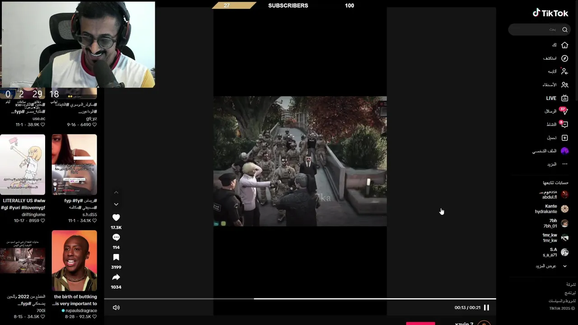The image size is (578, 325).
Task: Open the 700i gameplay video thumbnail
Action: pos(23,260)
